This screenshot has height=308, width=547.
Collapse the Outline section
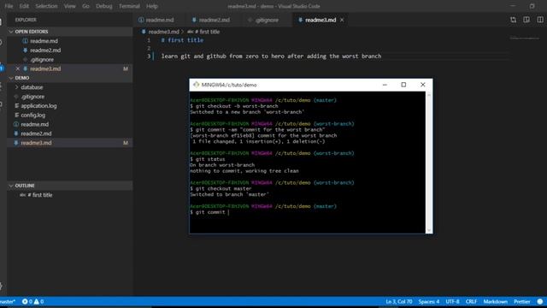point(70,186)
